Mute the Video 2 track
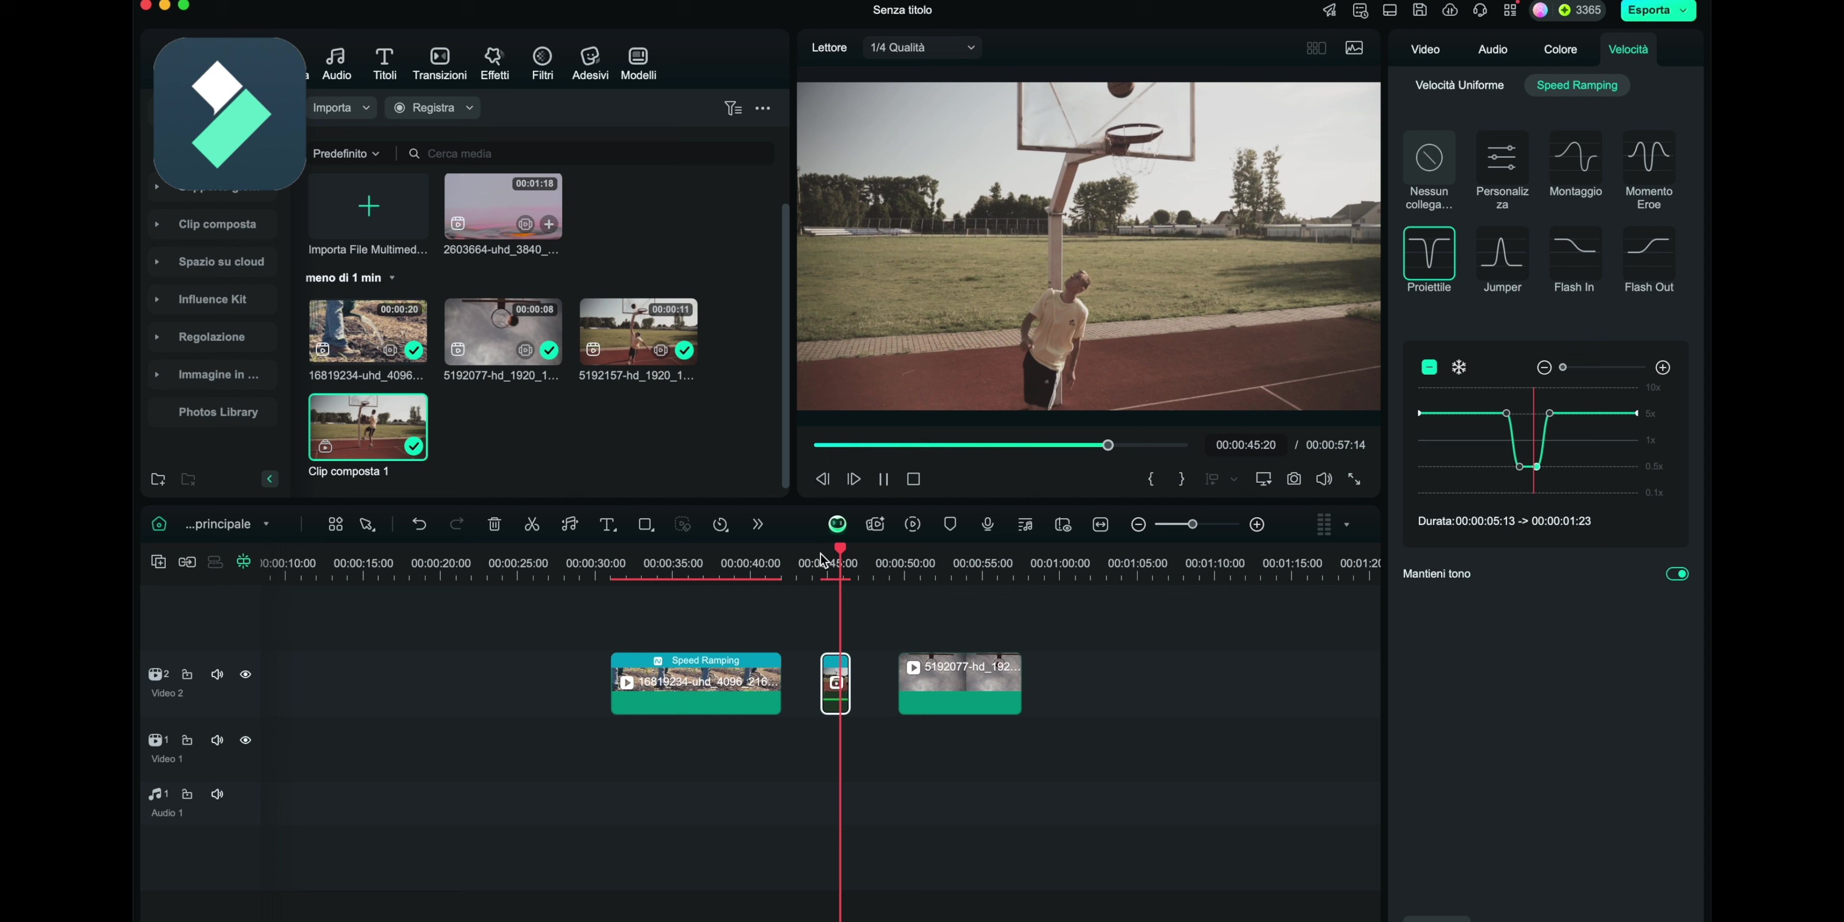 [217, 674]
